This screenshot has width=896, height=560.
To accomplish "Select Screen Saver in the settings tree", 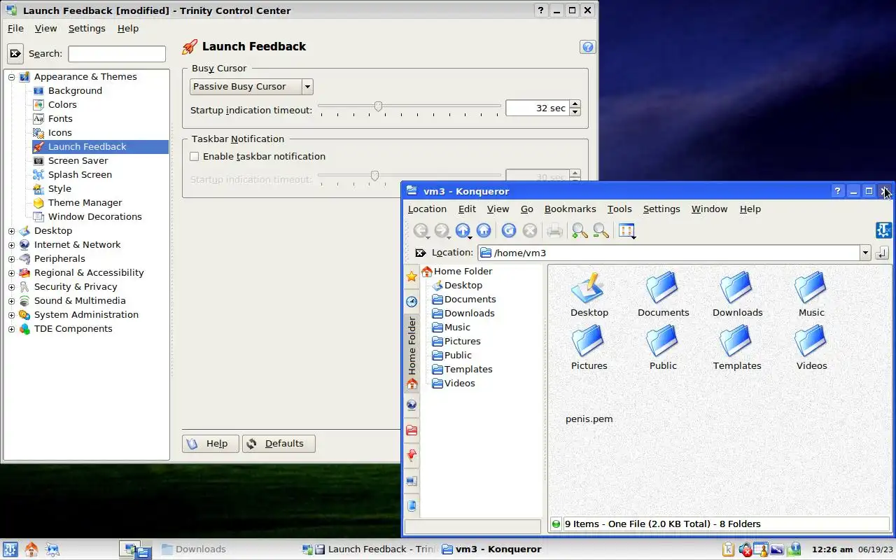I will [x=78, y=161].
